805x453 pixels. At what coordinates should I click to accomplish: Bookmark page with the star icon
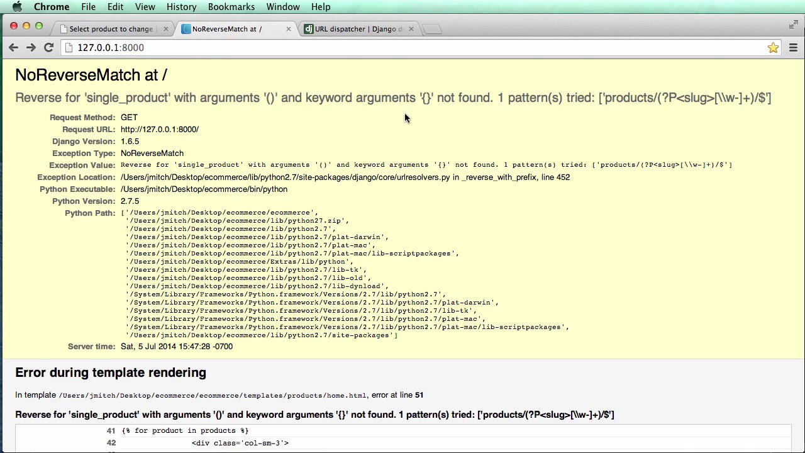pos(773,48)
